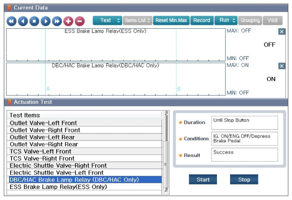Click the rewind (double left arrow) button
Viewport: 292px width, 200px height.
click(x=11, y=21)
